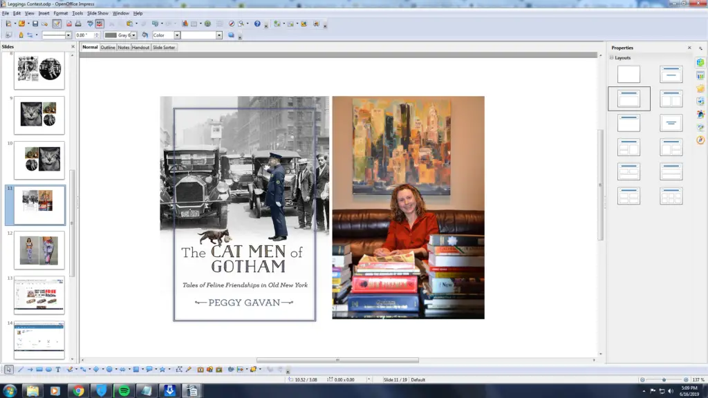Select the blank slide layout

628,75
